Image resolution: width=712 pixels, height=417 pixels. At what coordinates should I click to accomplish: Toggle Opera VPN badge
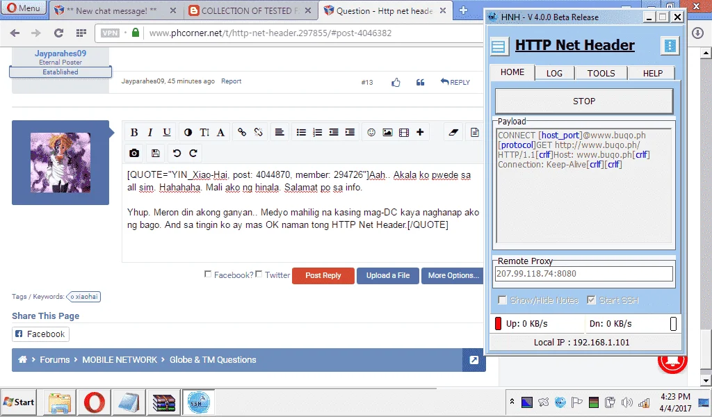point(110,33)
